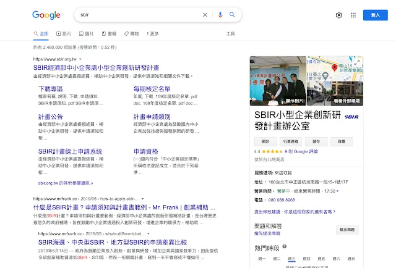The width and height of the screenshot is (396, 268).
Task: Click the 行車路線 directions button
Action: (x=291, y=141)
